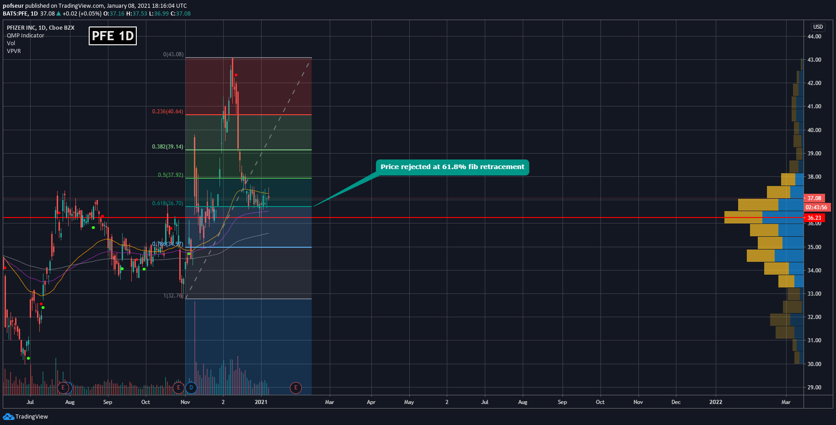Select the QMP Indicator legend entry
The height and width of the screenshot is (425, 836).
[x=26, y=36]
